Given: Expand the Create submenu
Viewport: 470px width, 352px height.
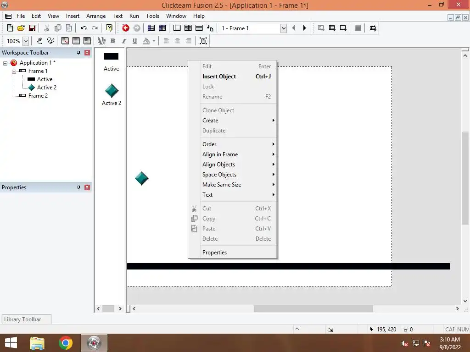Looking at the screenshot, I should click(238, 121).
